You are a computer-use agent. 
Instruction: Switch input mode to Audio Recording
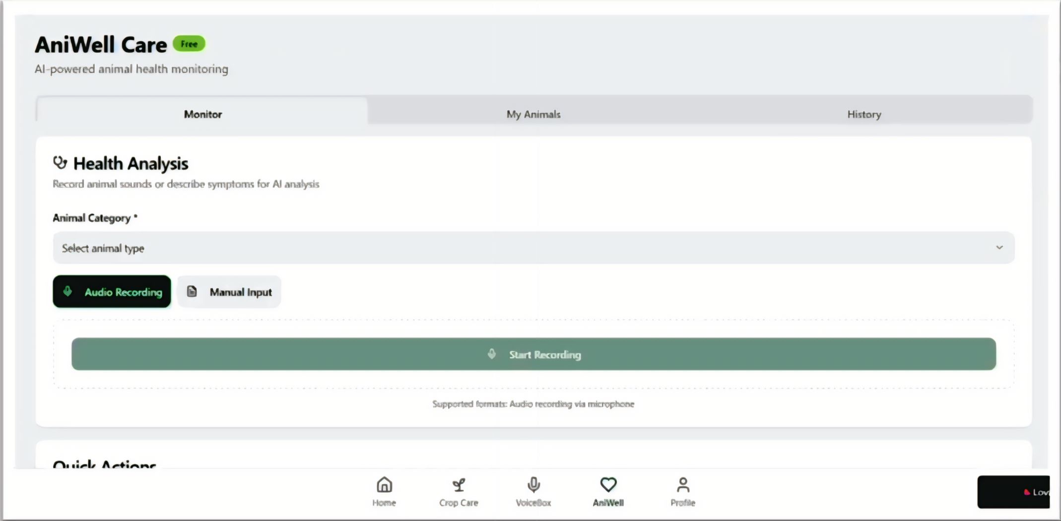pyautogui.click(x=112, y=292)
